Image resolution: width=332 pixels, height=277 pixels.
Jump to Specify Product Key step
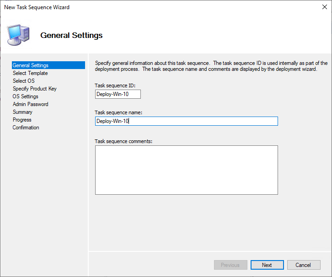click(x=35, y=89)
